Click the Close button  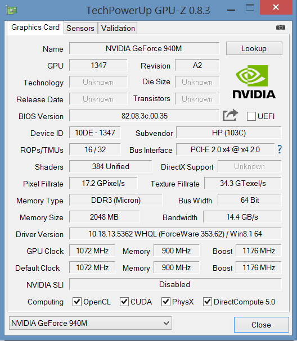pos(262,325)
